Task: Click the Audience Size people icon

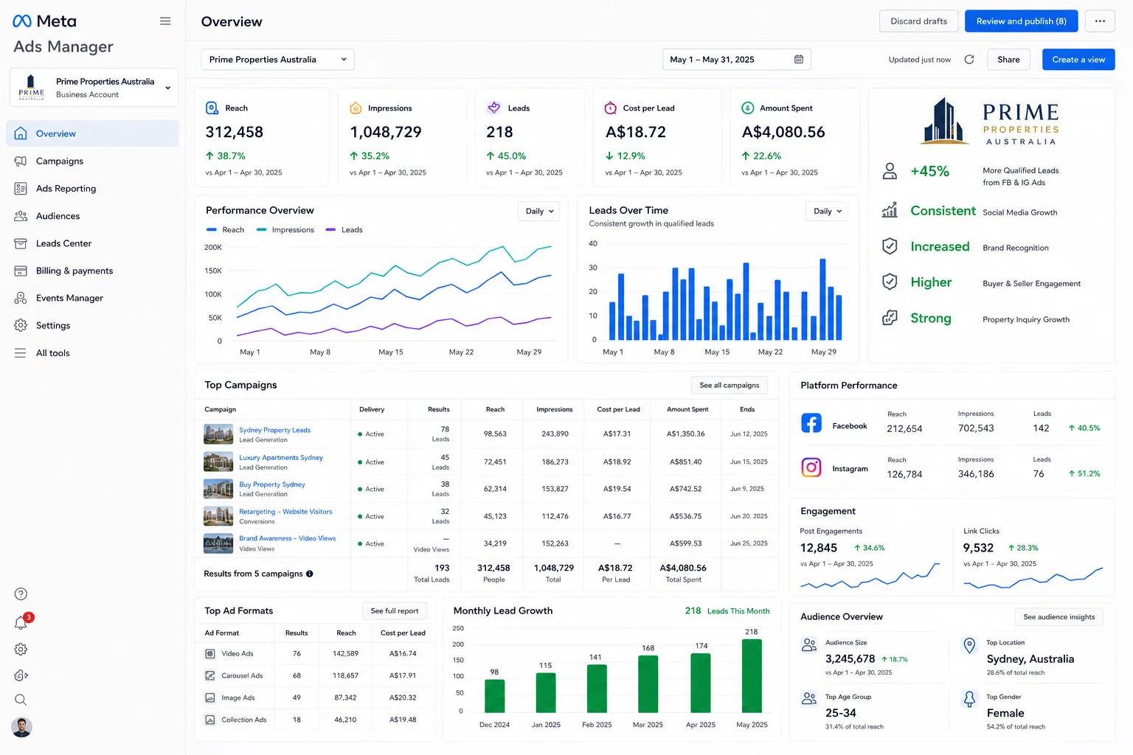Action: click(809, 645)
